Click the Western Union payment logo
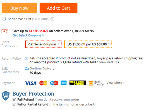Viewport: 144px width, 110px height. click(x=78, y=83)
